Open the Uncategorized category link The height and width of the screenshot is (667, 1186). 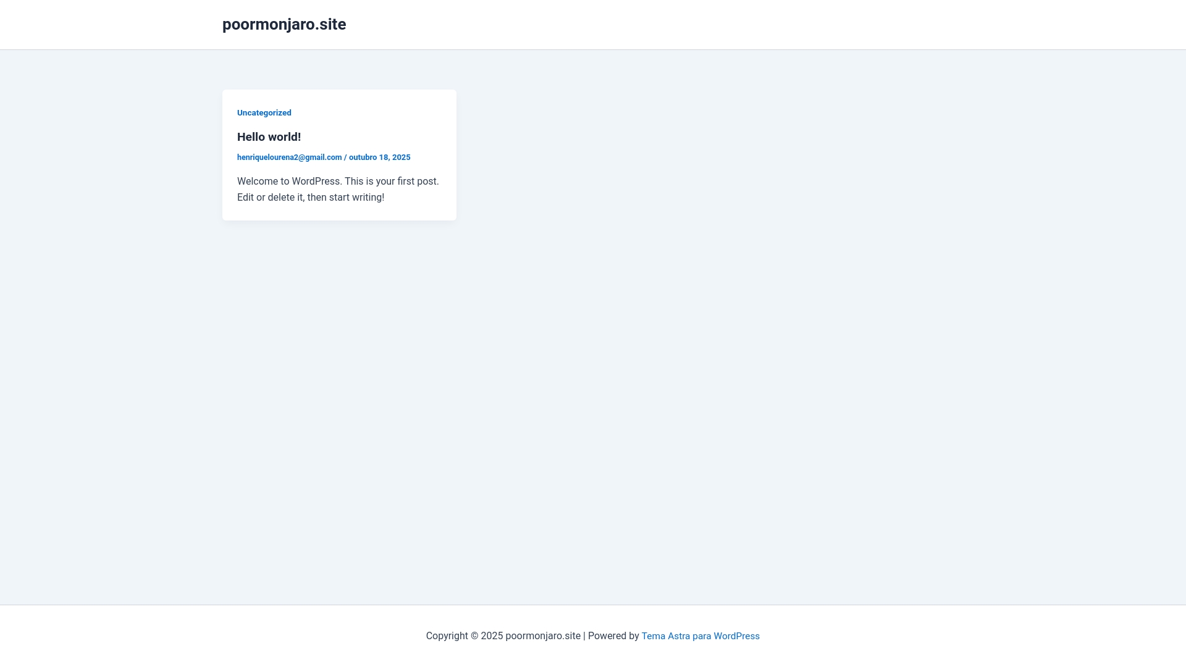[264, 112]
